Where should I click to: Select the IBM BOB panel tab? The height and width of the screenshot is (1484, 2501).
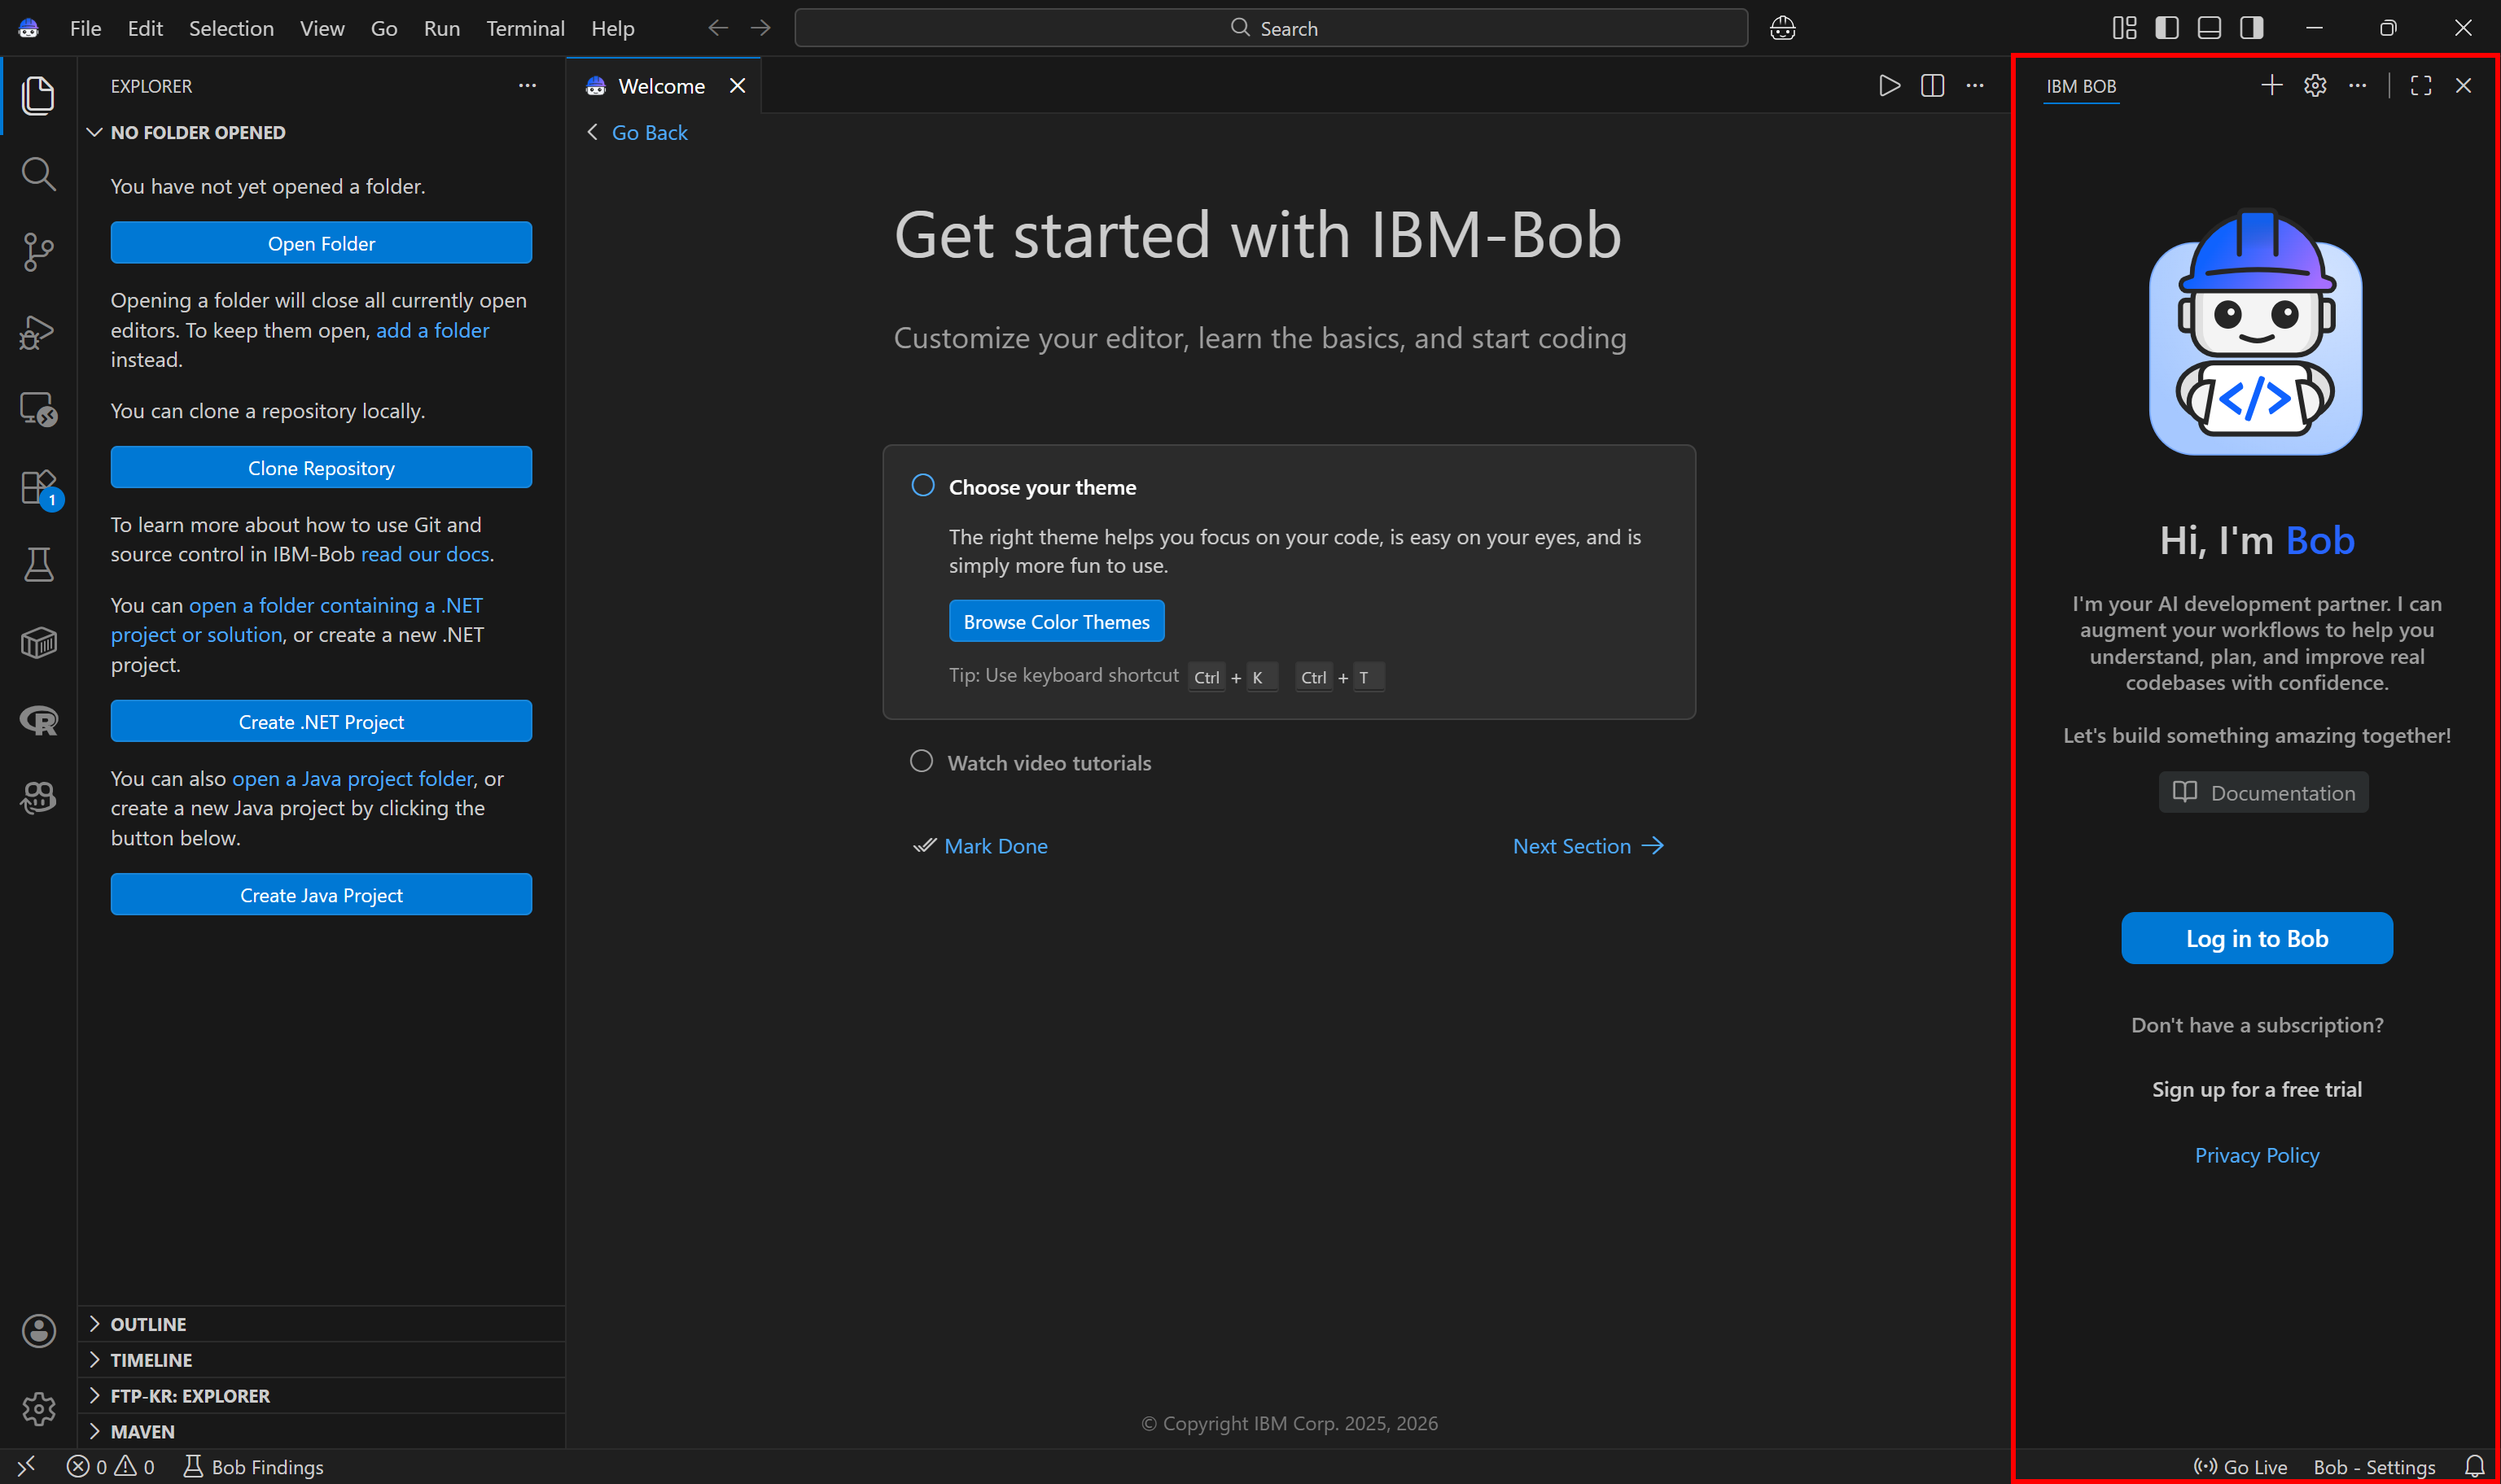pyautogui.click(x=2081, y=86)
